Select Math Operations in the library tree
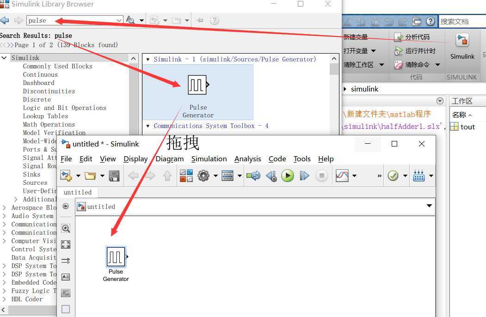The width and height of the screenshot is (486, 317). (49, 124)
